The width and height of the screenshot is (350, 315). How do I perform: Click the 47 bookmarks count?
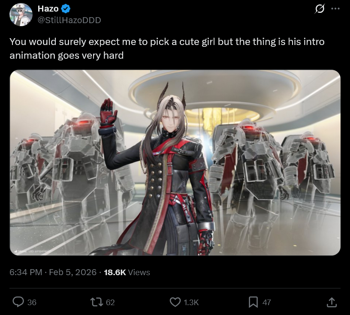266,302
